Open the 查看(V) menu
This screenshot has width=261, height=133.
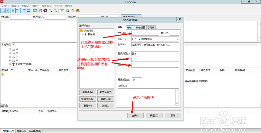pyautogui.click(x=25, y=6)
